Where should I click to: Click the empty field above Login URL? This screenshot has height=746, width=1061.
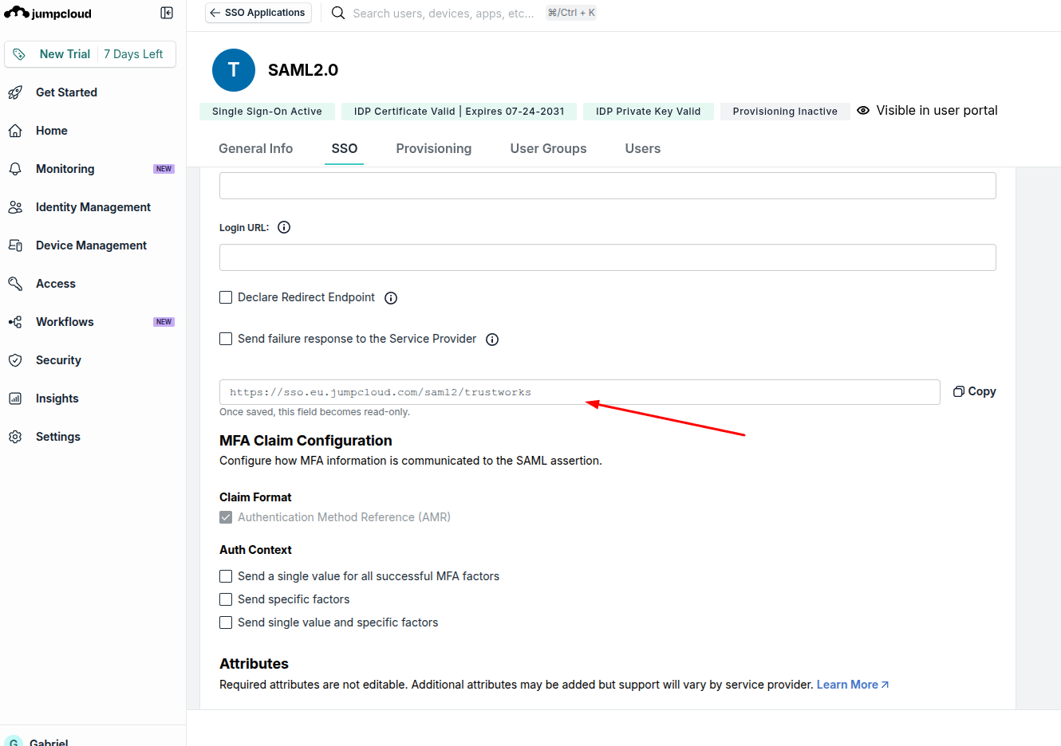point(608,186)
